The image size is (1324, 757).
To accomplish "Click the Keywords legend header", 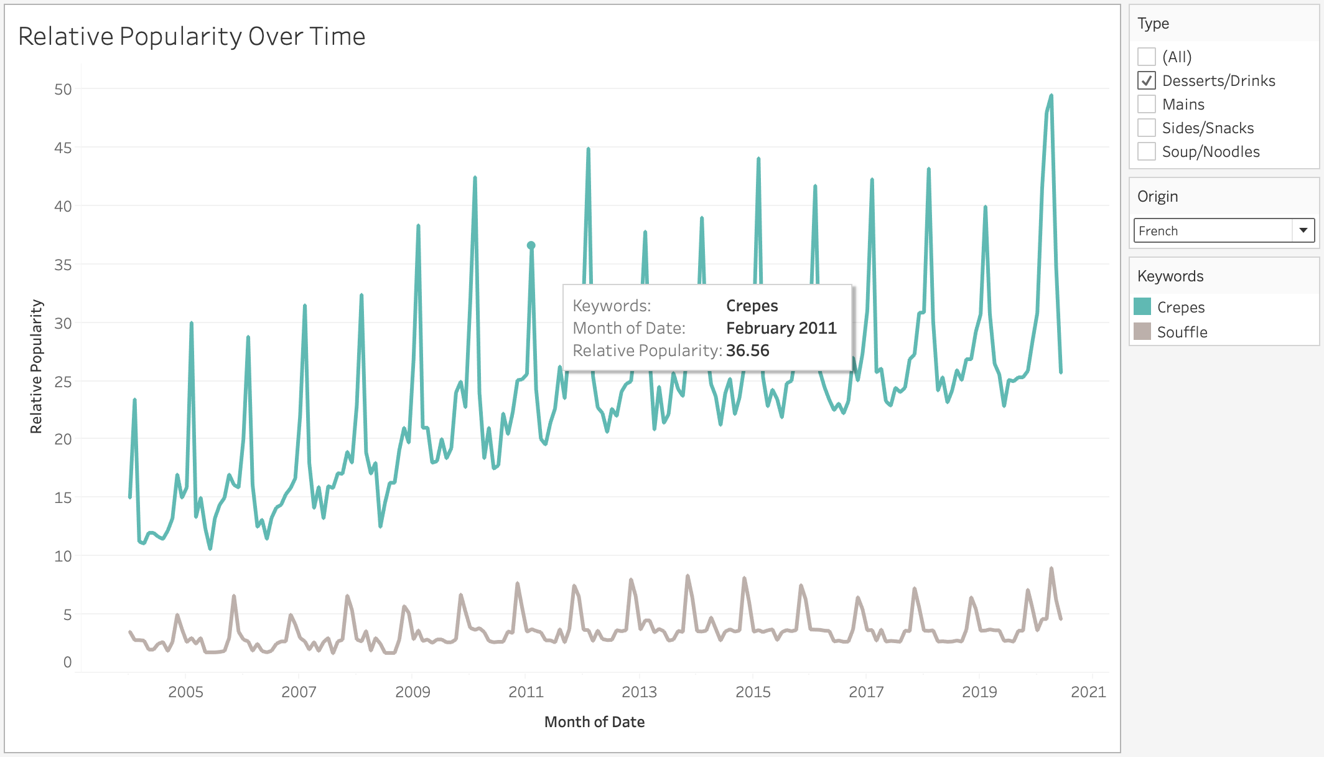I will (1170, 276).
